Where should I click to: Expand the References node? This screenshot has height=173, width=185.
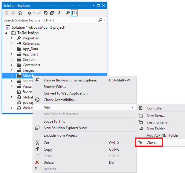point(11,44)
